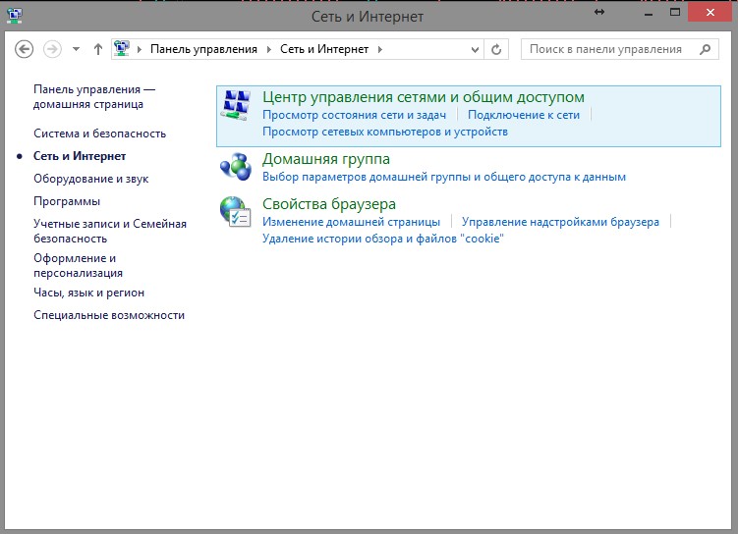Open the Свойства браузера globe icon
738x534 pixels.
click(235, 211)
